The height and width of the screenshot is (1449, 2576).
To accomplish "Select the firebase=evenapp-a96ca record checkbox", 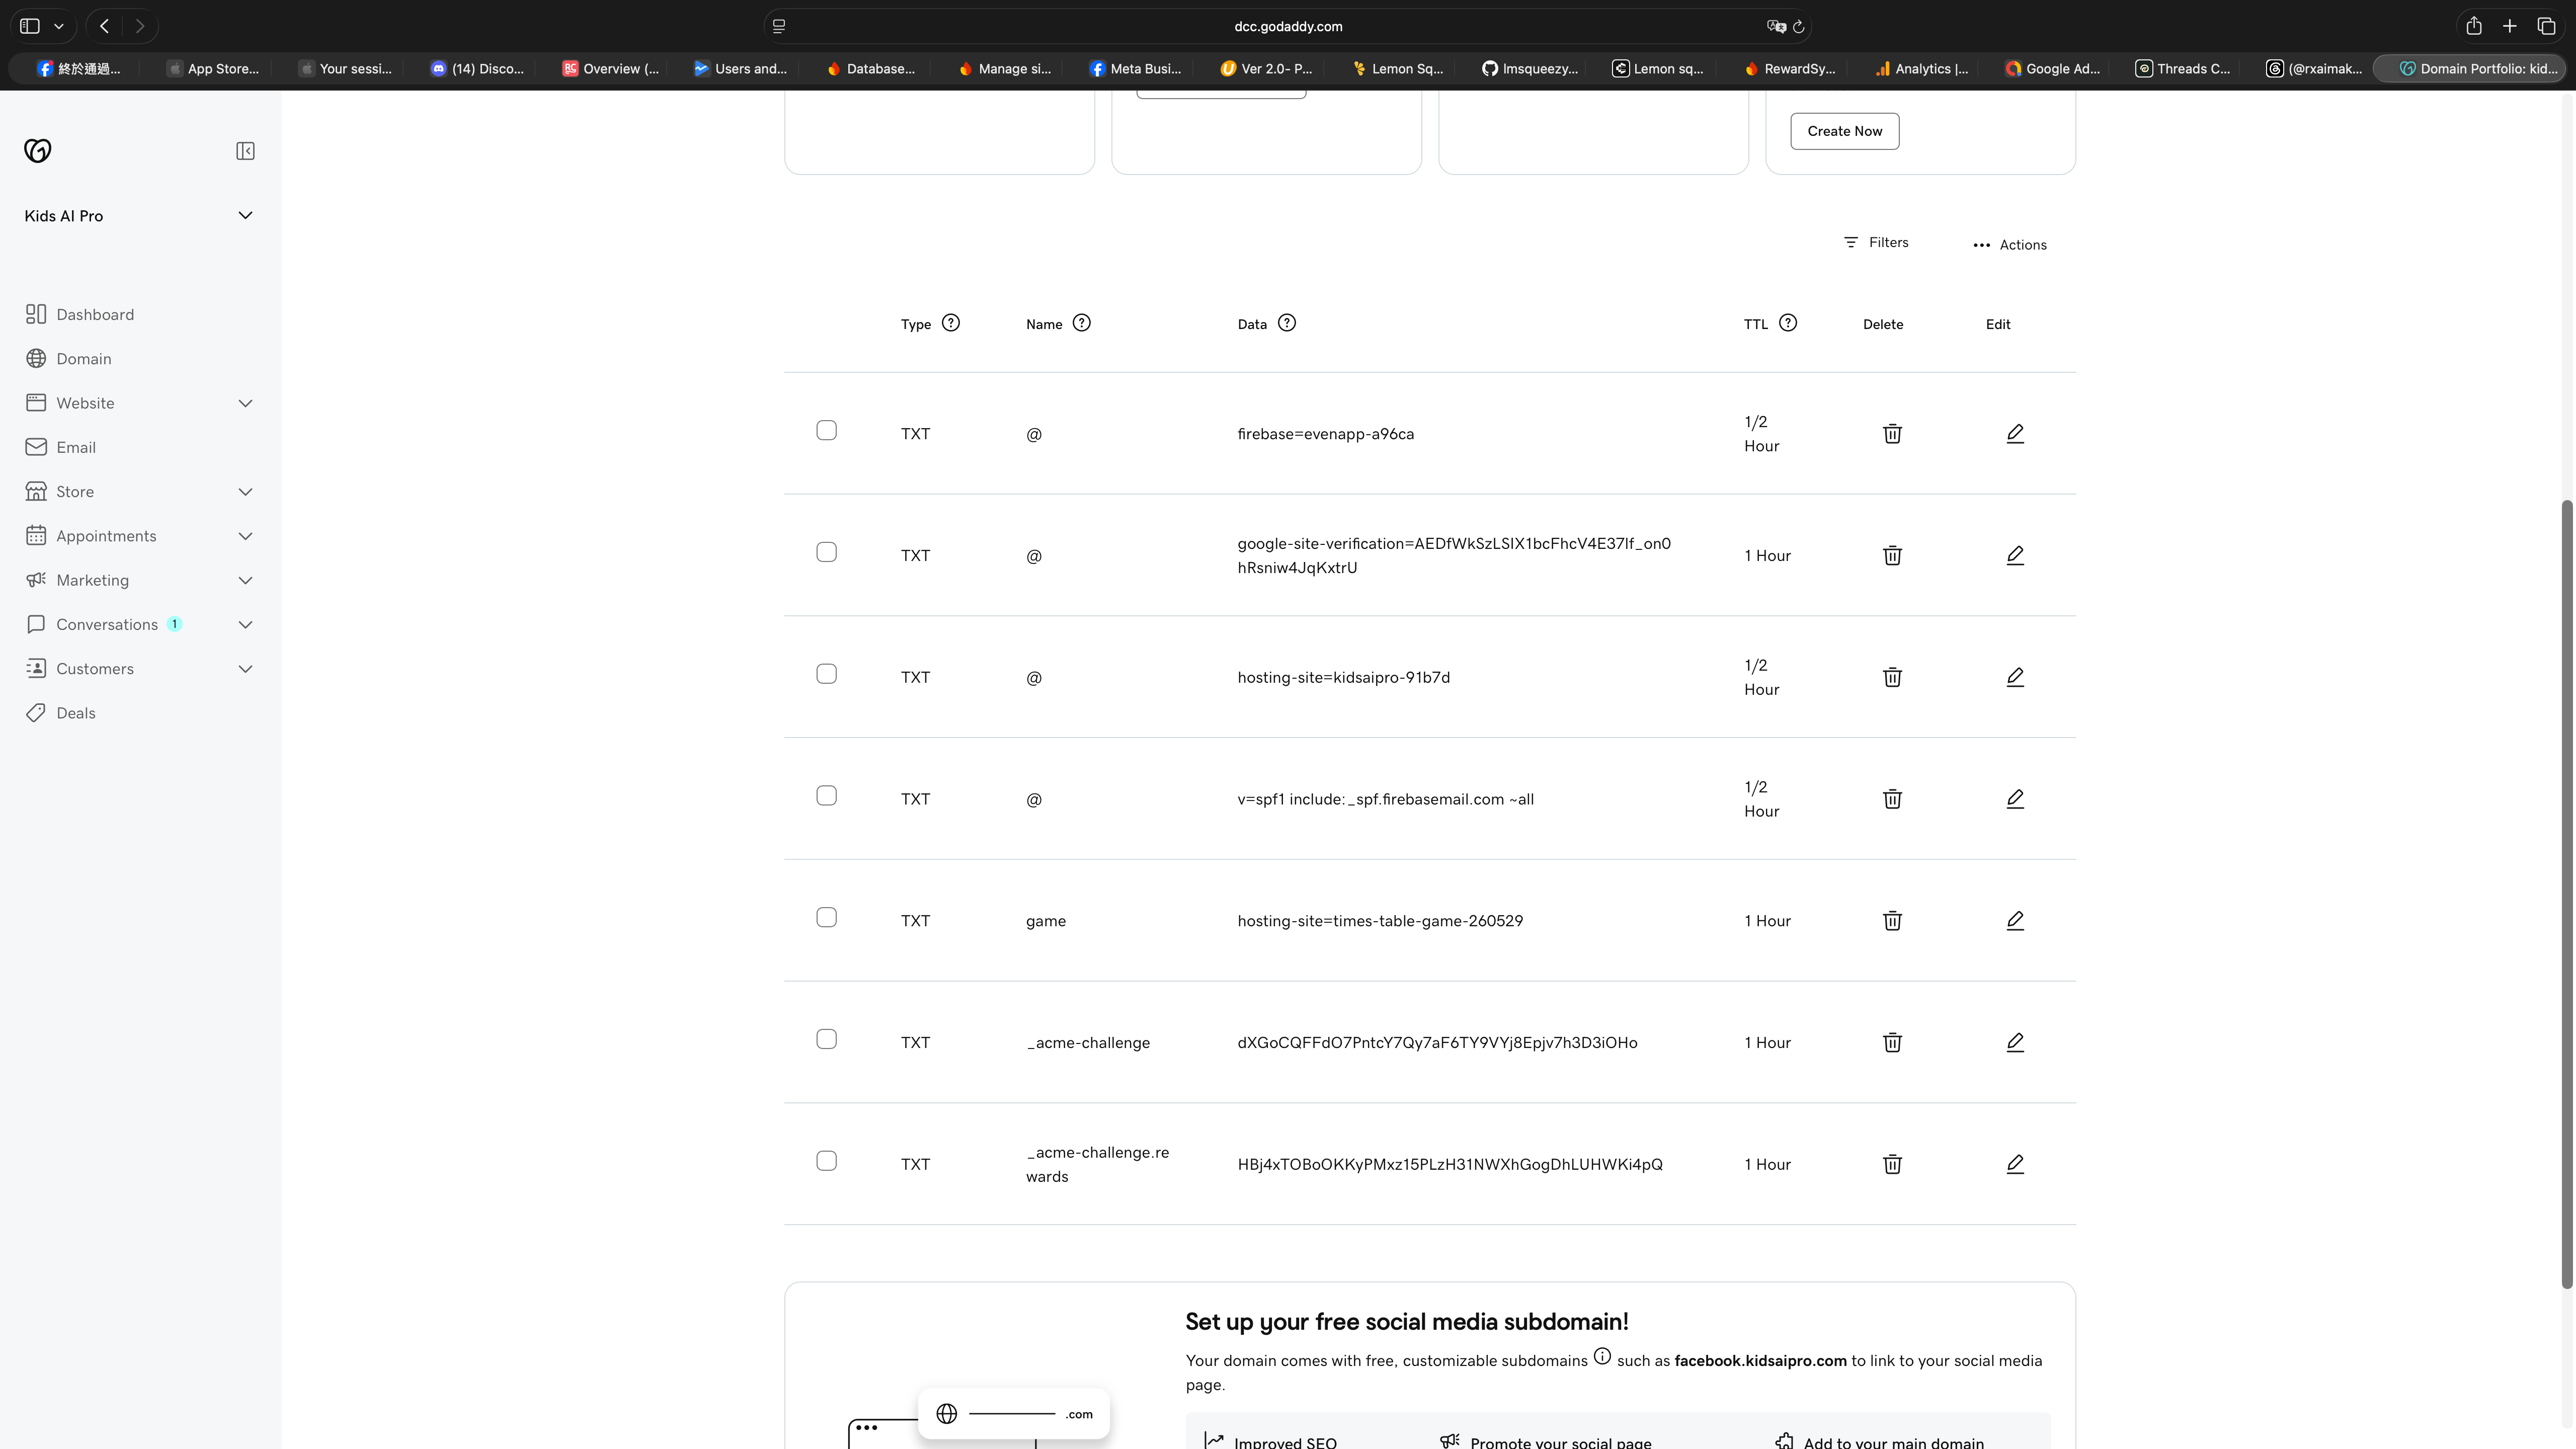I will [x=826, y=430].
